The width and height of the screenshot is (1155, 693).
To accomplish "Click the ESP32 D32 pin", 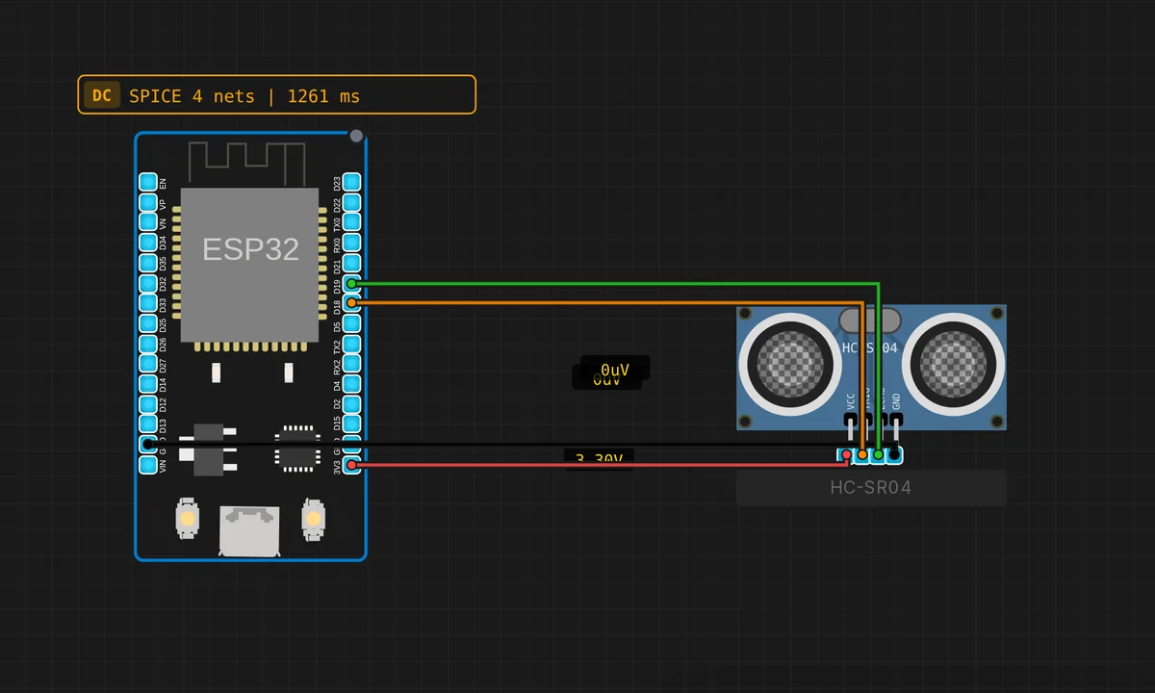I will [x=147, y=284].
